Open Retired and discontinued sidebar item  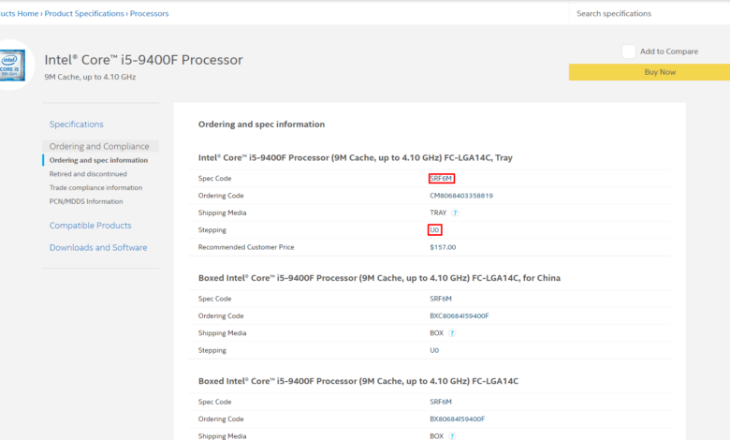click(x=88, y=174)
